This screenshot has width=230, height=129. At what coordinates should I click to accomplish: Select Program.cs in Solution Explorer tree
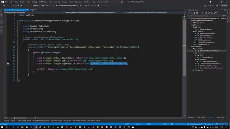[199, 70]
